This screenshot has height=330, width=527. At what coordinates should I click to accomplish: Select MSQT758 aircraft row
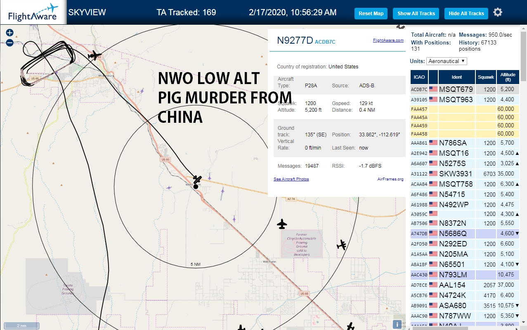pos(465,184)
